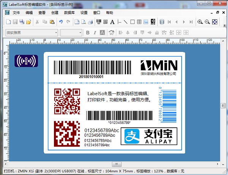Select the QR code creation tool
This screenshot has height=175, width=228.
(105, 22)
